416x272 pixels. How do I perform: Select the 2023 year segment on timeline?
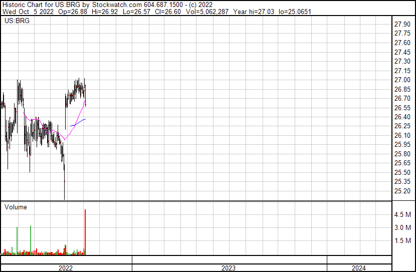[229, 268]
